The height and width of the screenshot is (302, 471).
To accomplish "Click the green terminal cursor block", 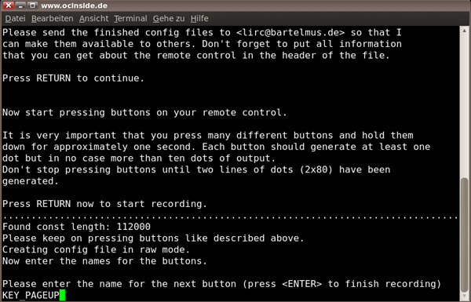I will coord(62,295).
